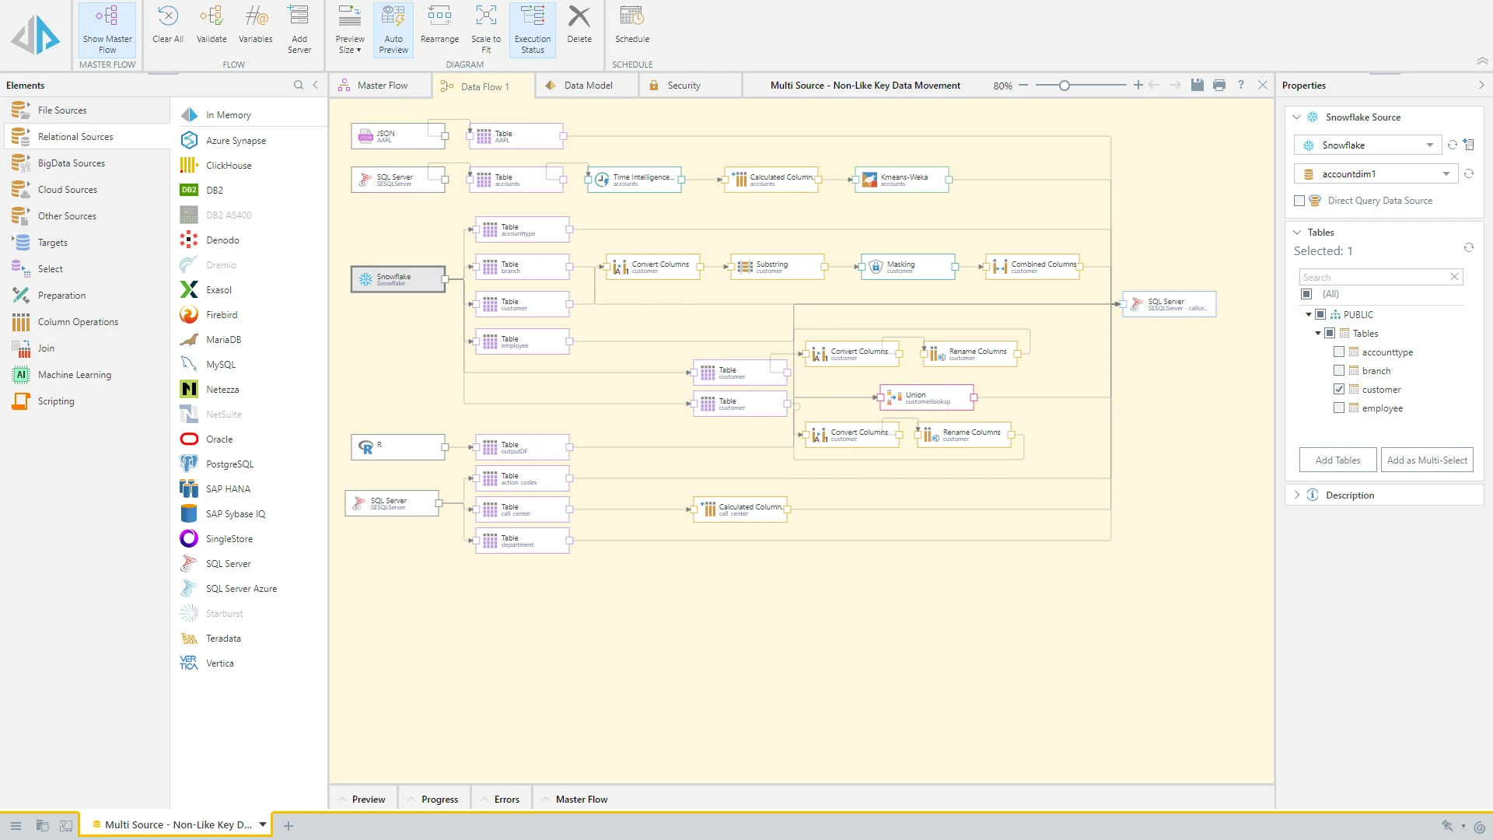Collapse the PUBLIC schema tree node

coord(1308,314)
